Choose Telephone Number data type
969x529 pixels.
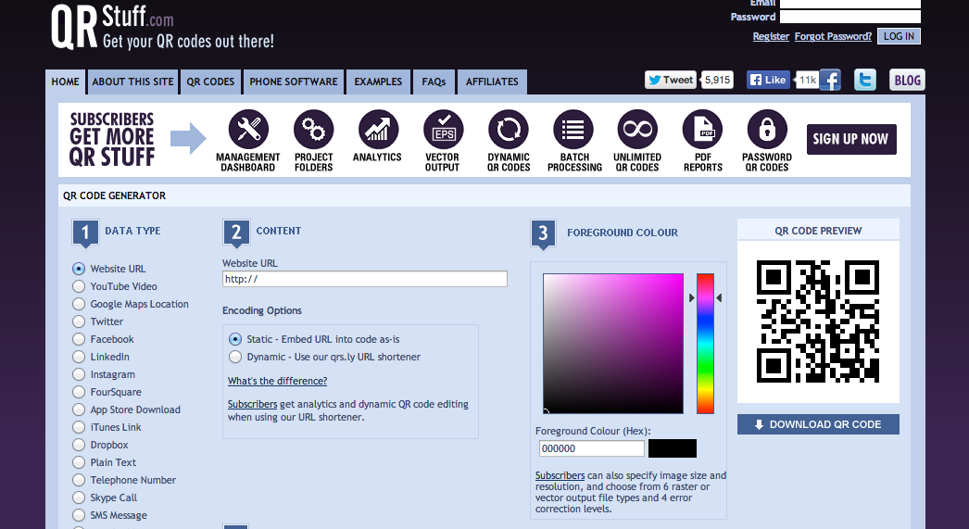79,480
